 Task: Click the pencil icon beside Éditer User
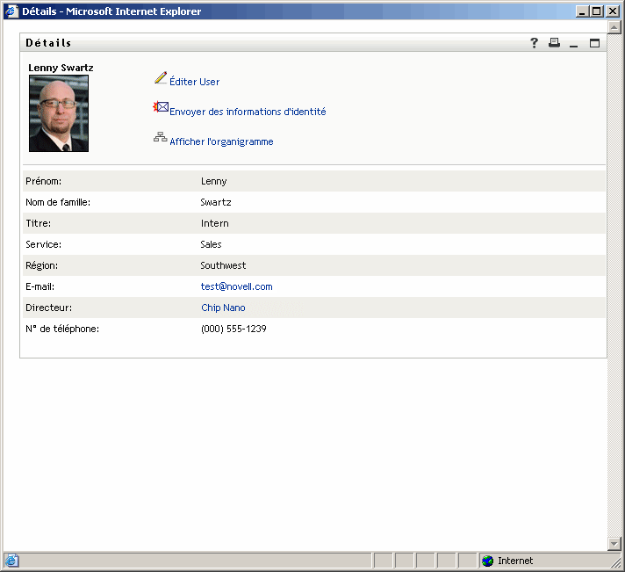(x=161, y=78)
